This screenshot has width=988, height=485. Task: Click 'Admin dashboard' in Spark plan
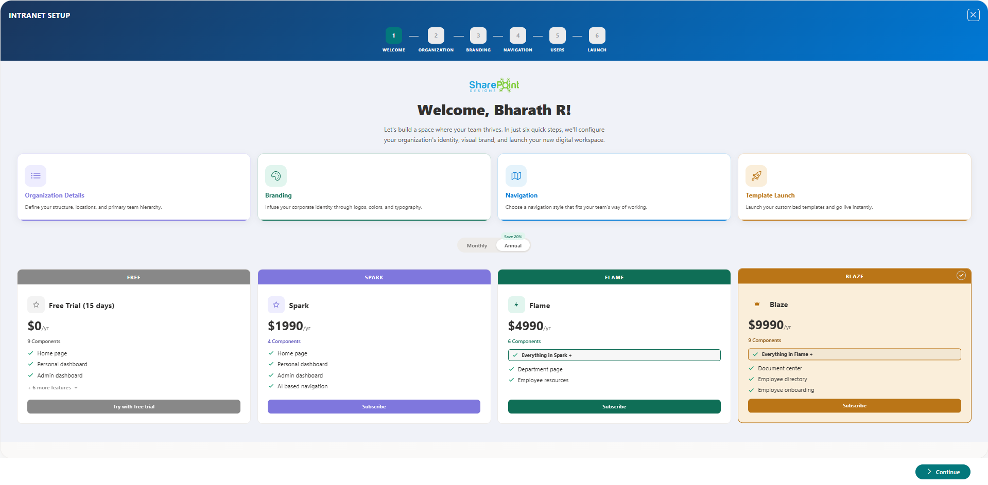[x=300, y=375]
